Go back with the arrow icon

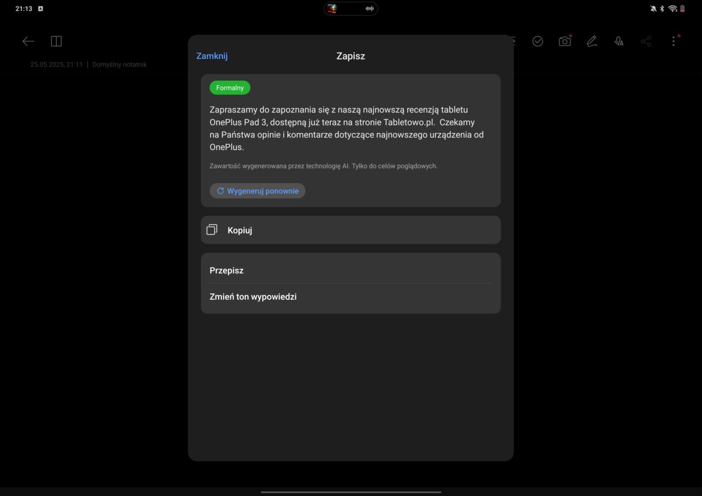pos(28,41)
